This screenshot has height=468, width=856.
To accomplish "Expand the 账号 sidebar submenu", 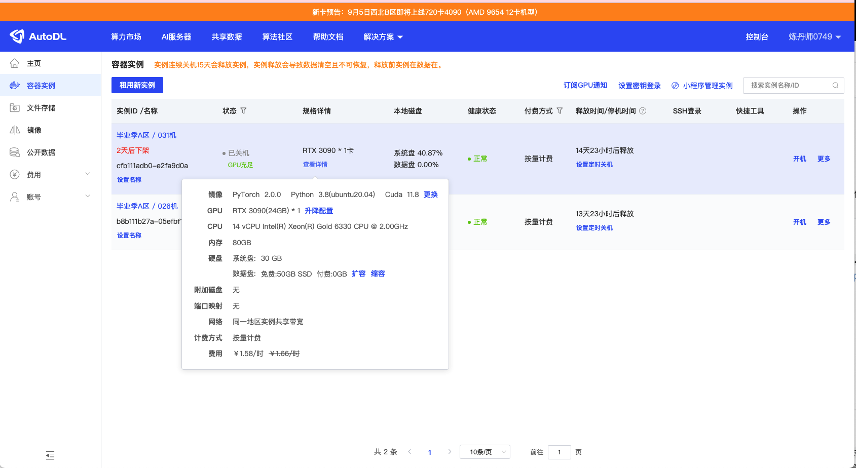I will [x=88, y=197].
